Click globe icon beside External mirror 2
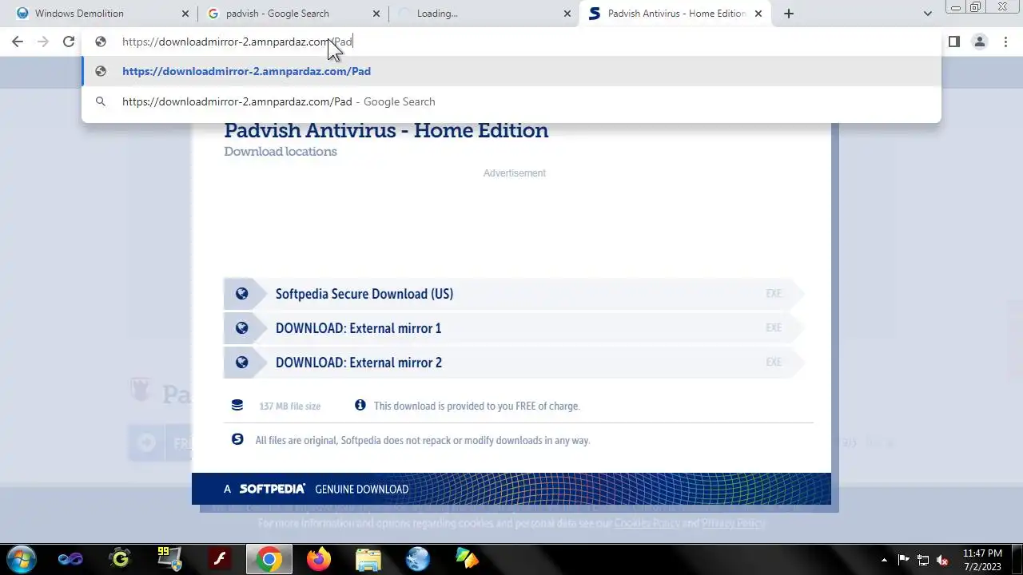The image size is (1023, 575). (241, 363)
